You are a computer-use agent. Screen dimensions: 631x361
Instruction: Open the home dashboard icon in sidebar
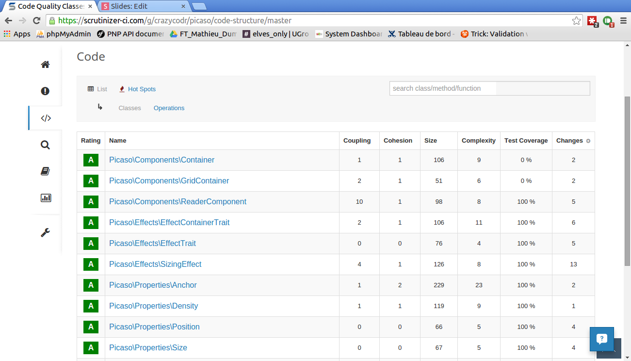point(45,65)
